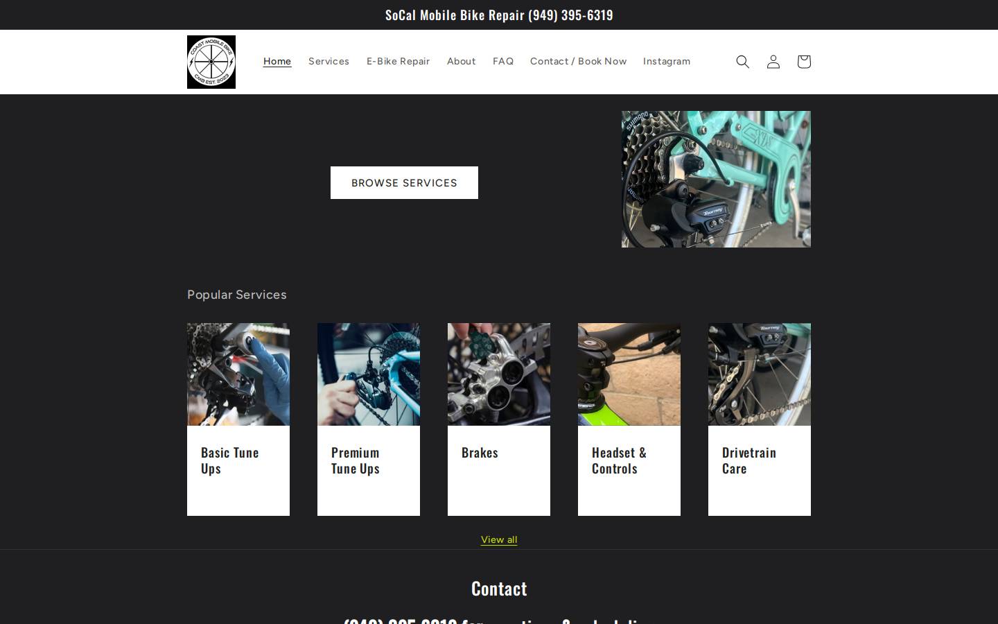Click the SoCal Mobile Bike Repair announcement
The height and width of the screenshot is (624, 998).
click(x=499, y=15)
